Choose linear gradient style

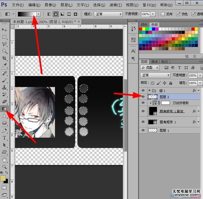point(49,14)
